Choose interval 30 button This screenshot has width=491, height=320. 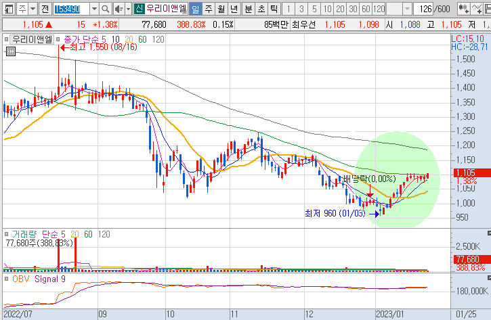(353, 9)
